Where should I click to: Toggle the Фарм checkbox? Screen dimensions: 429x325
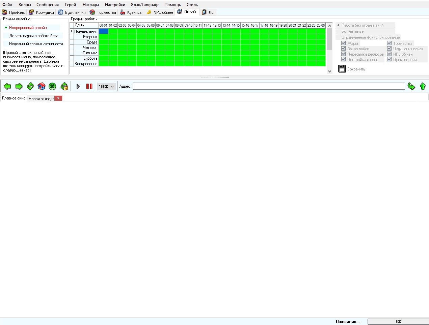(343, 43)
